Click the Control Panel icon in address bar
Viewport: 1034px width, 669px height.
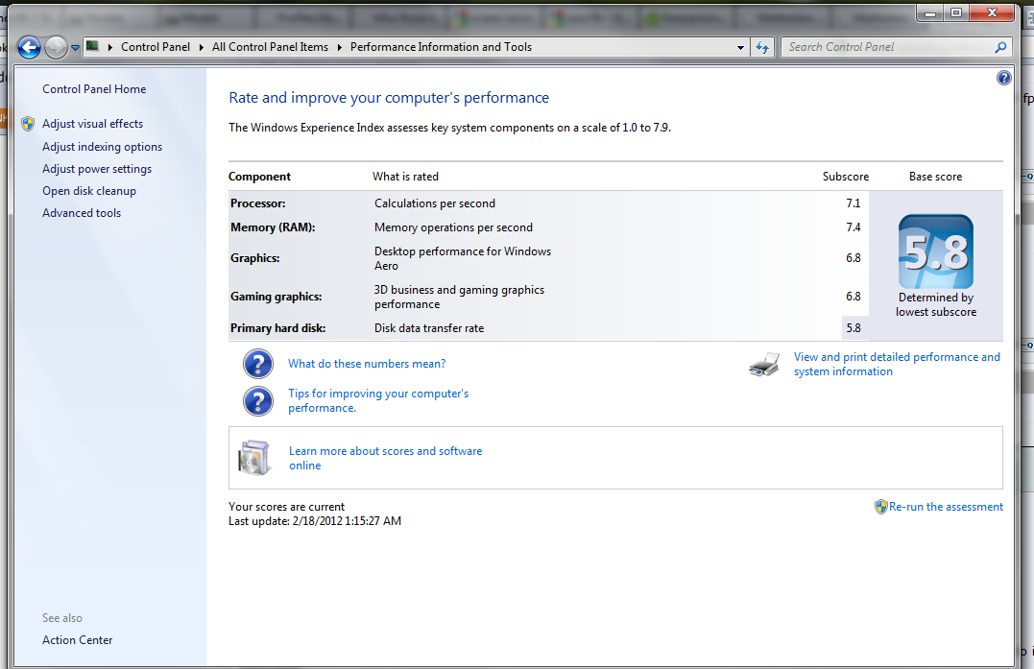point(93,46)
